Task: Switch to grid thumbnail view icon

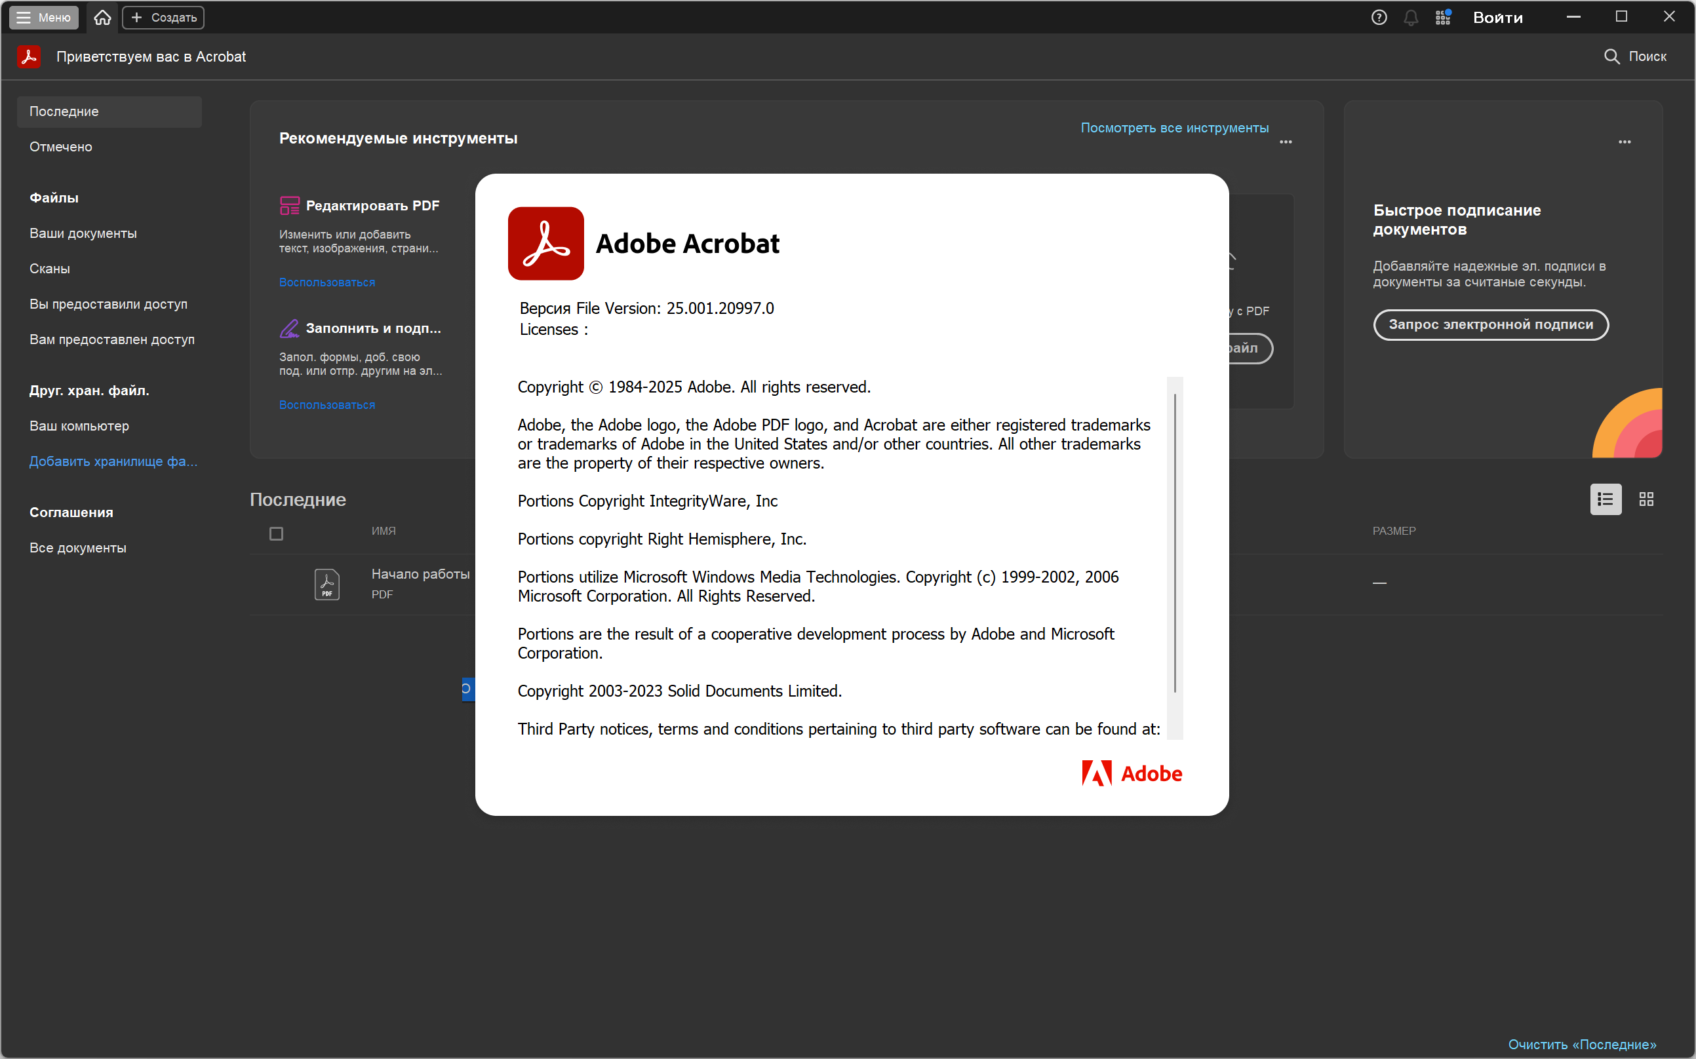Action: (1646, 499)
